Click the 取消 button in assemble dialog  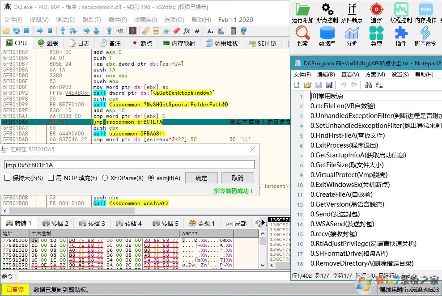click(x=237, y=178)
